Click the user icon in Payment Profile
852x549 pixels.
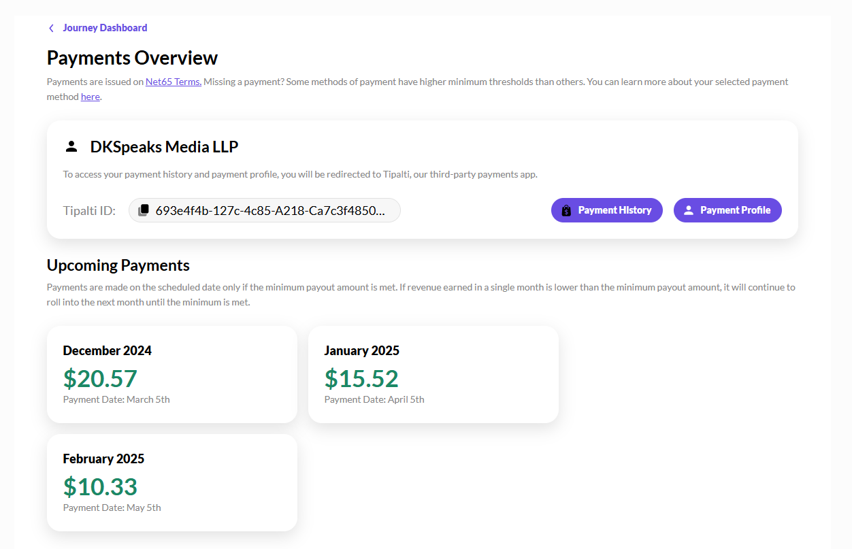tap(688, 211)
